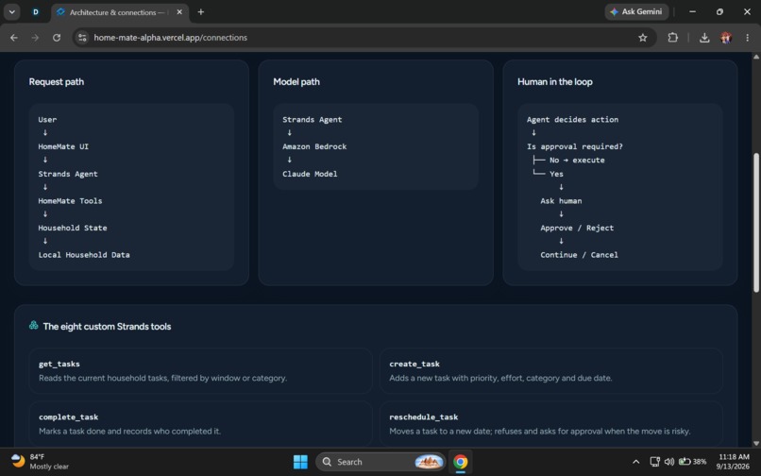The height and width of the screenshot is (476, 761).
Task: Open Chrome from the taskbar
Action: click(x=460, y=462)
